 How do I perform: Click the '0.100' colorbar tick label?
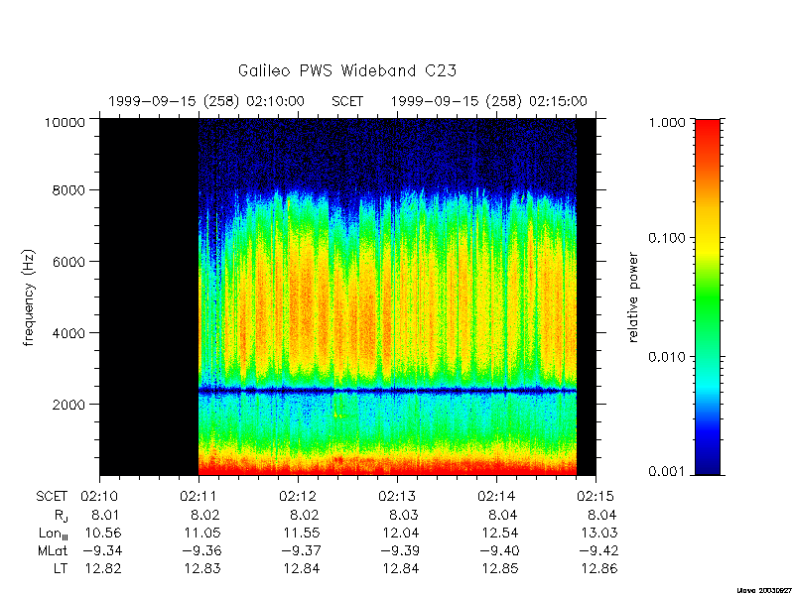pyautogui.click(x=667, y=238)
